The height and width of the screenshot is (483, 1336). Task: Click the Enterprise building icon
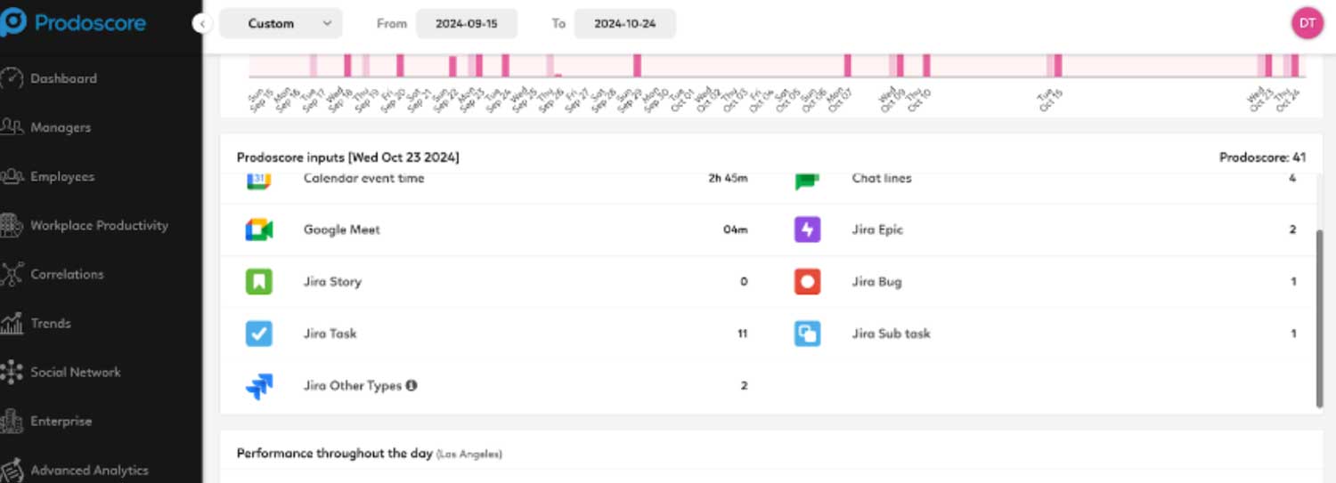coord(12,421)
